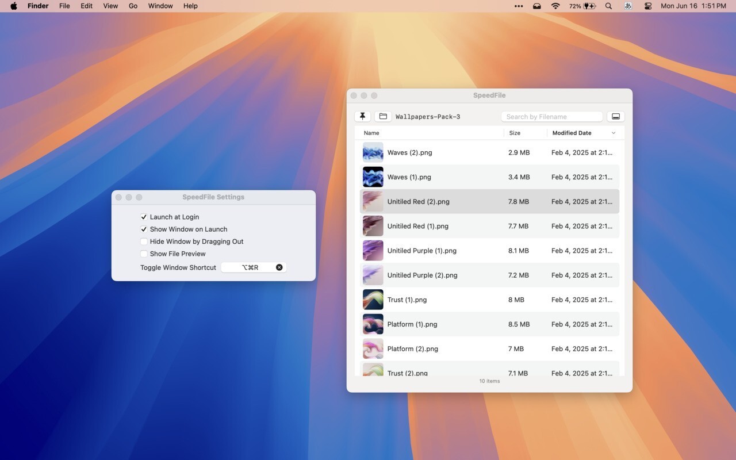Select the file name Platform (2).png

coord(412,348)
